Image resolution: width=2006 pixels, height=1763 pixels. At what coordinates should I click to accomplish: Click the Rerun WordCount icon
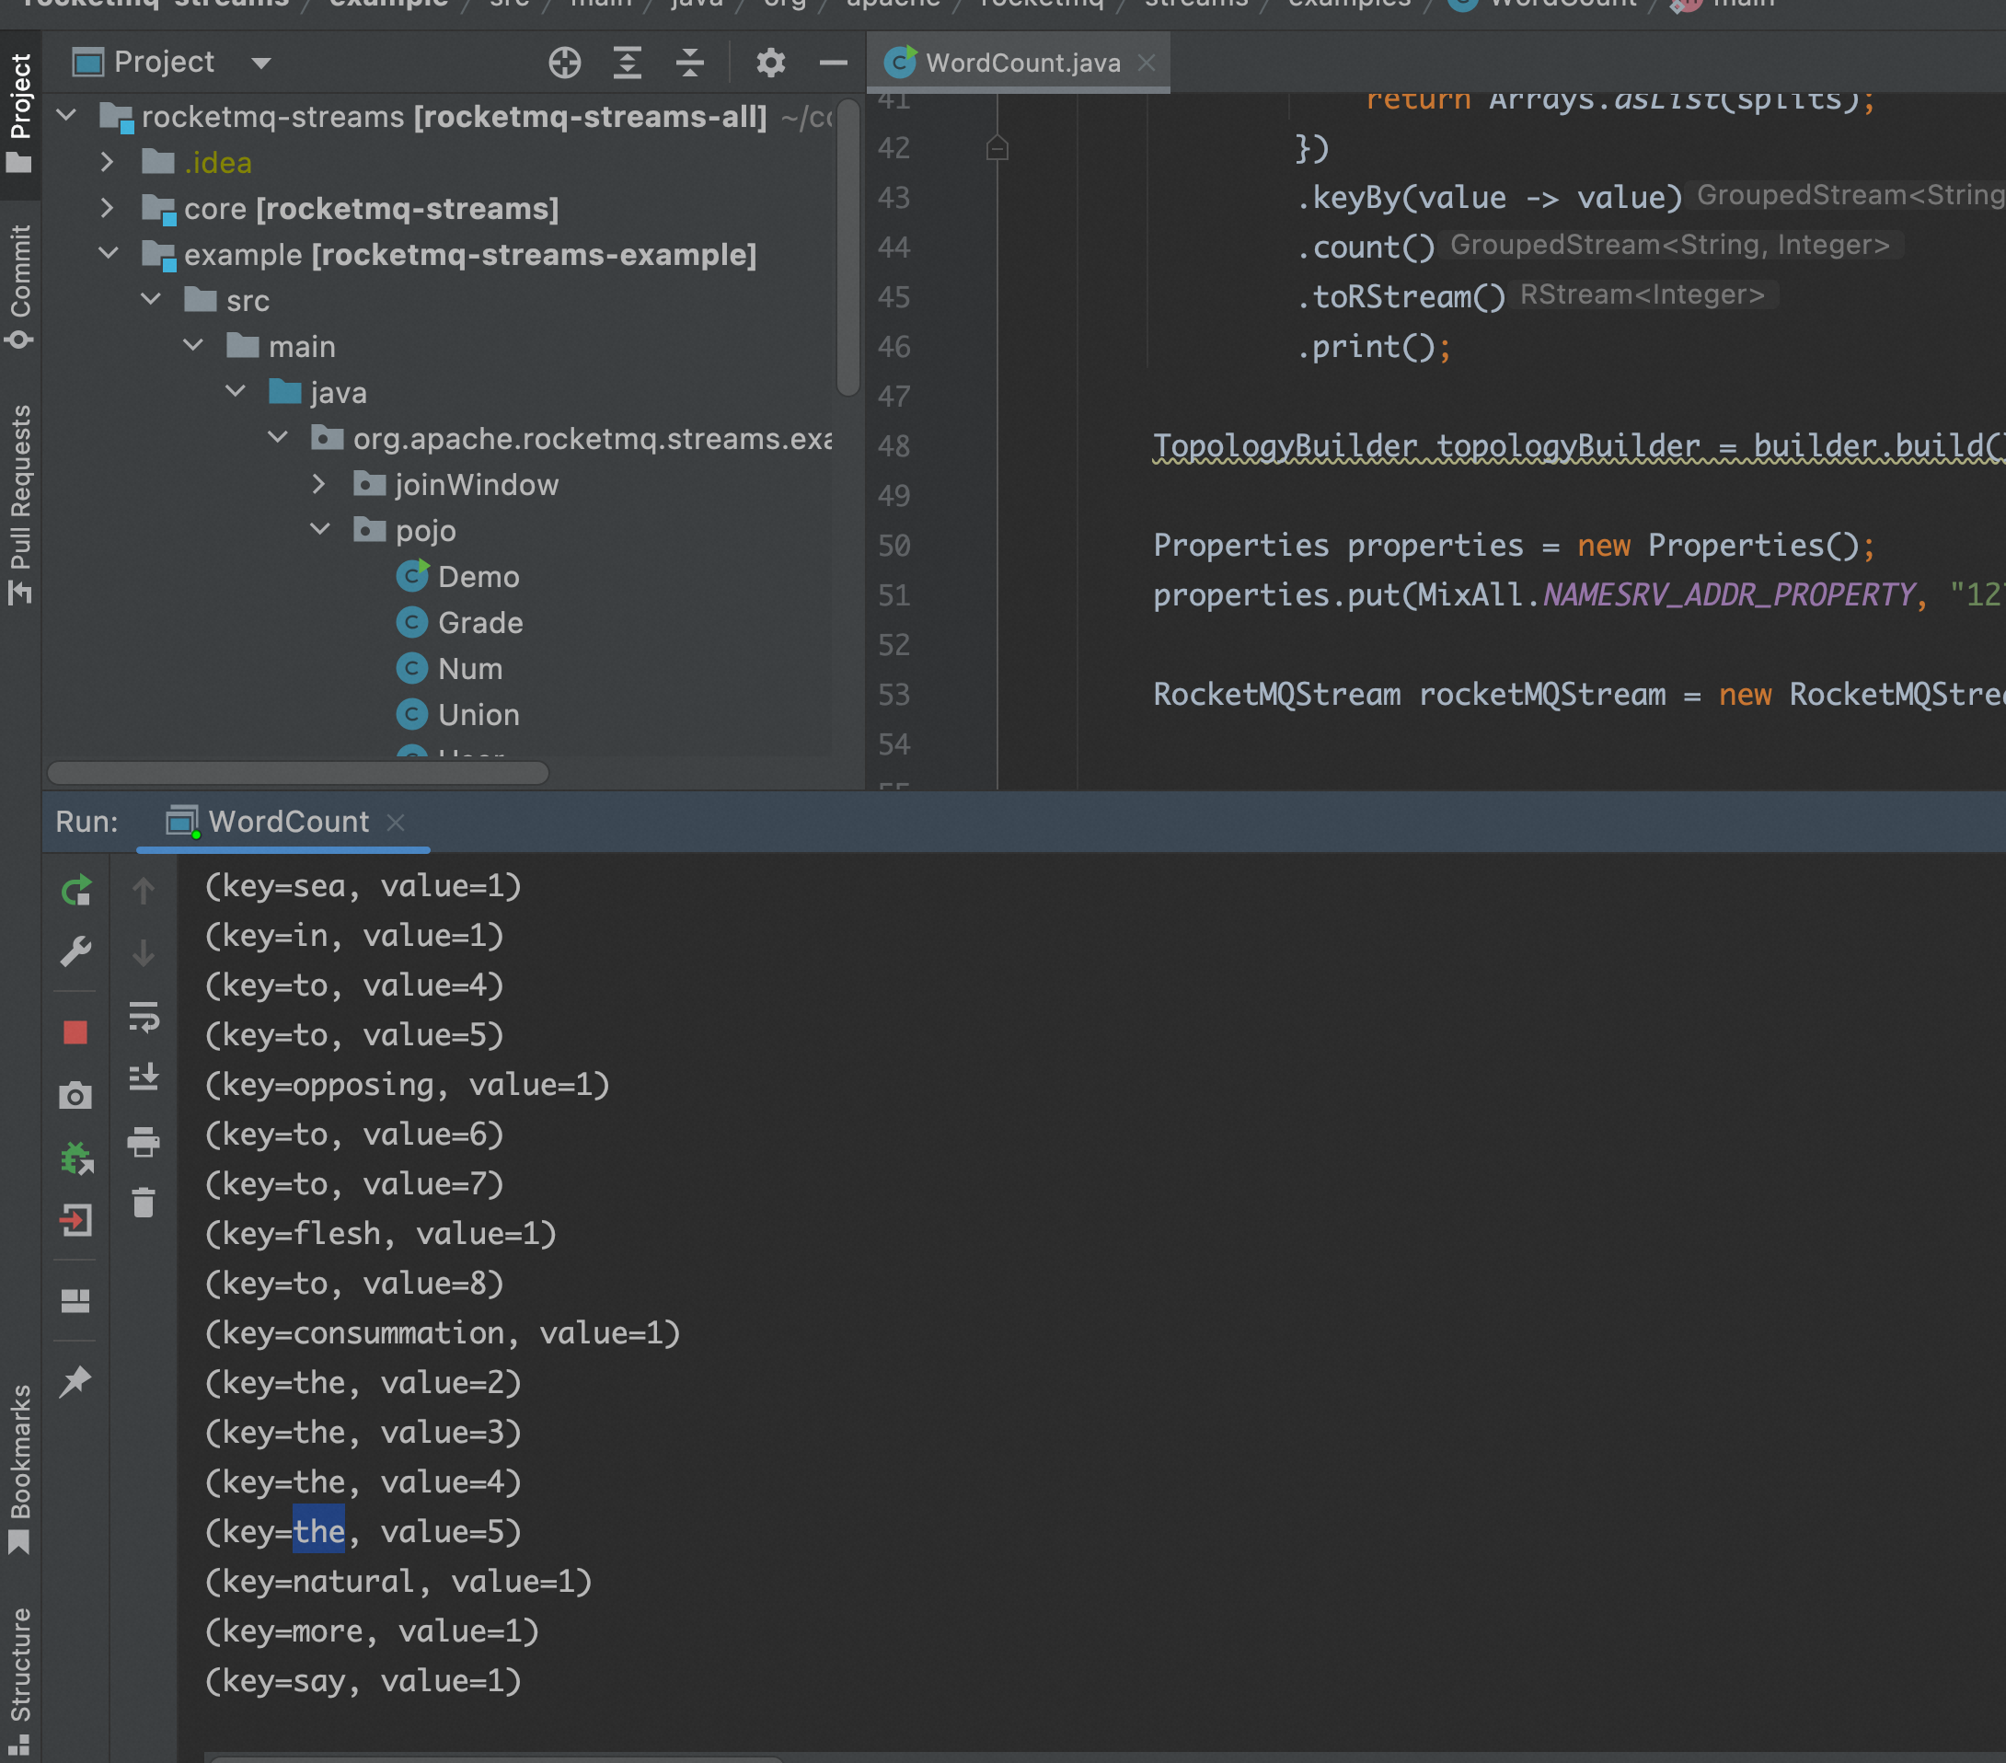(x=75, y=891)
